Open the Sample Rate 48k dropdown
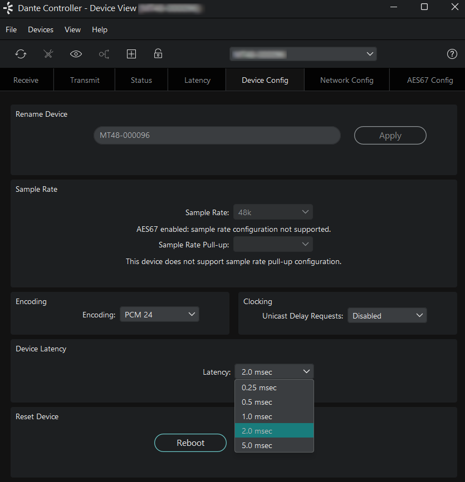 pyautogui.click(x=273, y=212)
